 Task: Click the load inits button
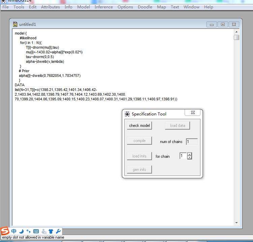pos(139,156)
